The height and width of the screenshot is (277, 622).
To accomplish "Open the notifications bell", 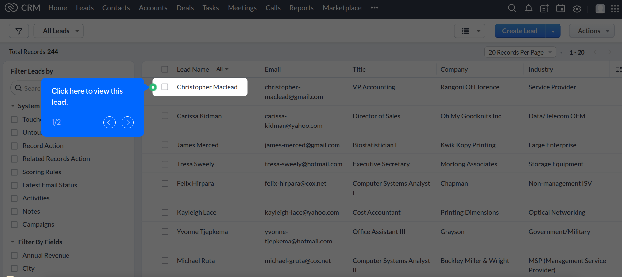I will tap(528, 8).
